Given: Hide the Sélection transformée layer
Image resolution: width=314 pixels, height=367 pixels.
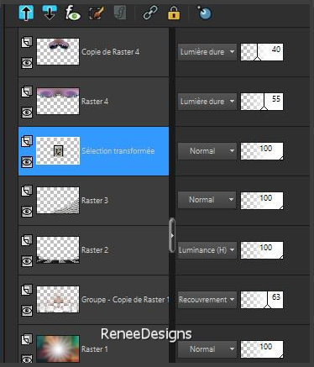Looking at the screenshot, I should pyautogui.click(x=27, y=162).
